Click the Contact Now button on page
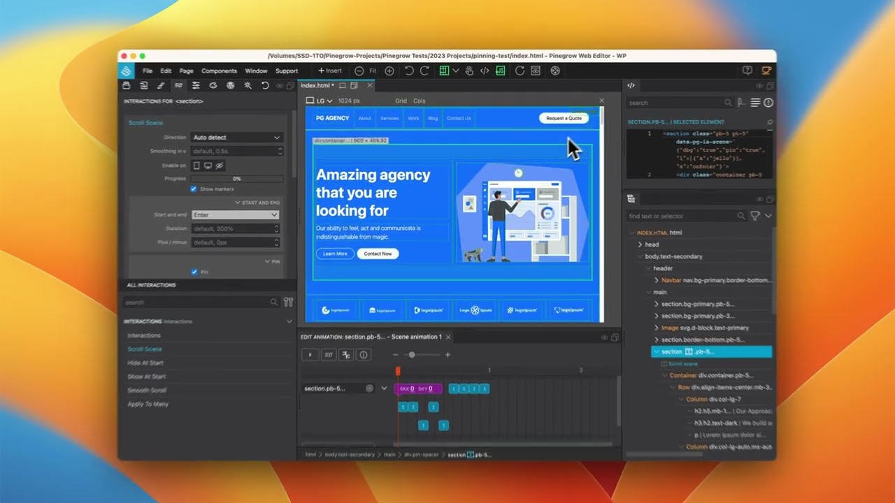 [378, 254]
